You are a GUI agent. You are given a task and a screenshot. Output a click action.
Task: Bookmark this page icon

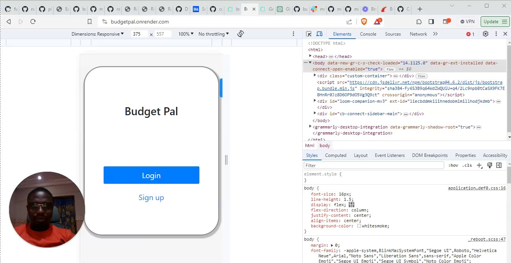[90, 22]
